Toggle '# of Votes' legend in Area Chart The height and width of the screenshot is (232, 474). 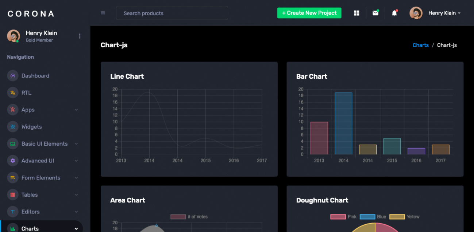tap(189, 217)
